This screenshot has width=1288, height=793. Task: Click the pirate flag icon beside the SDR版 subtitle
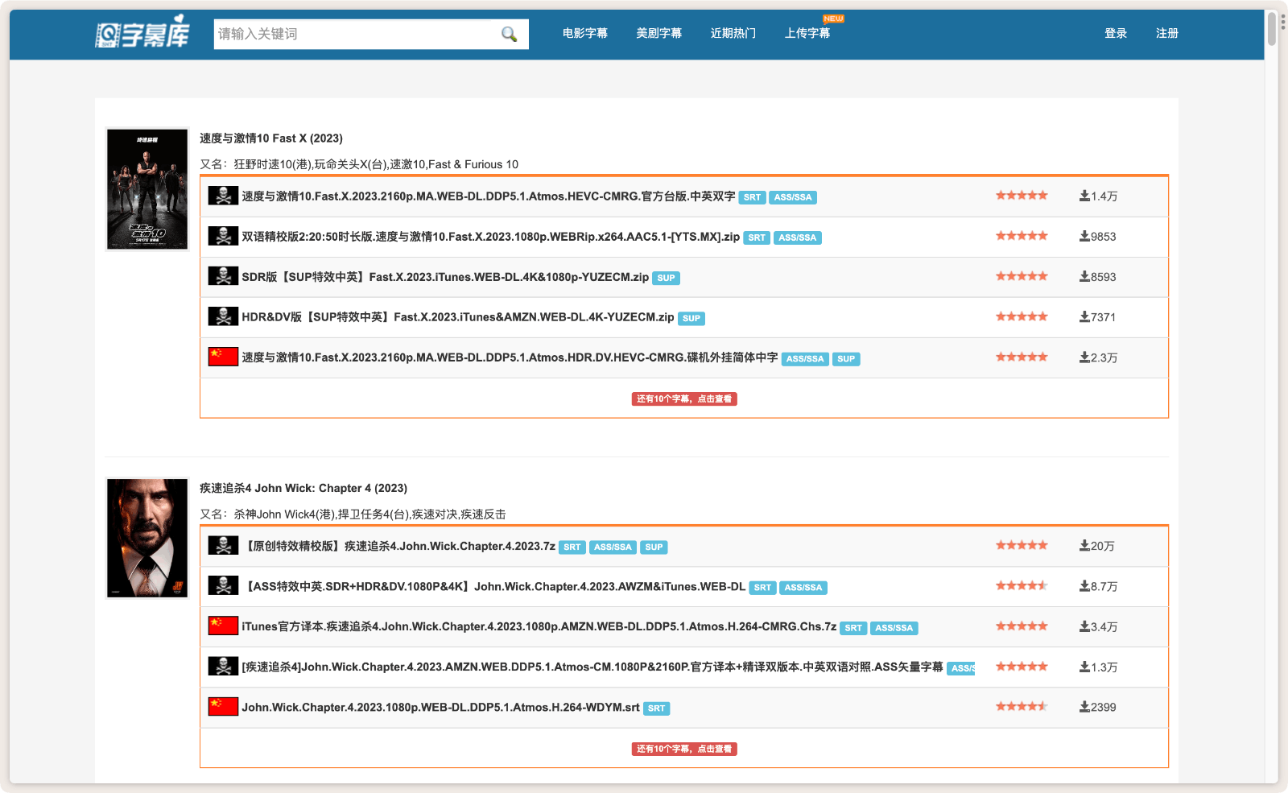pos(223,276)
